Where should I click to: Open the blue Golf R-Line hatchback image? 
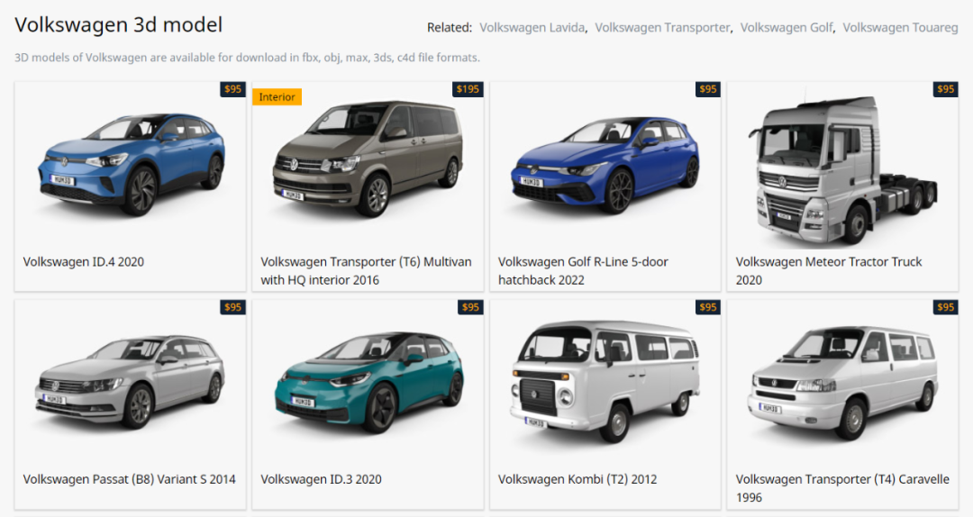(605, 165)
